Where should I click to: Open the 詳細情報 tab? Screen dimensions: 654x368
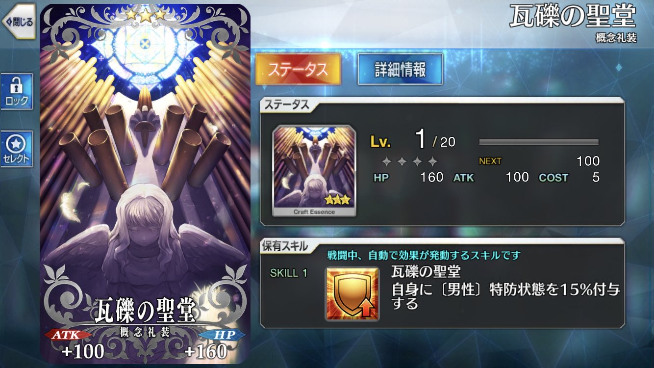[400, 69]
